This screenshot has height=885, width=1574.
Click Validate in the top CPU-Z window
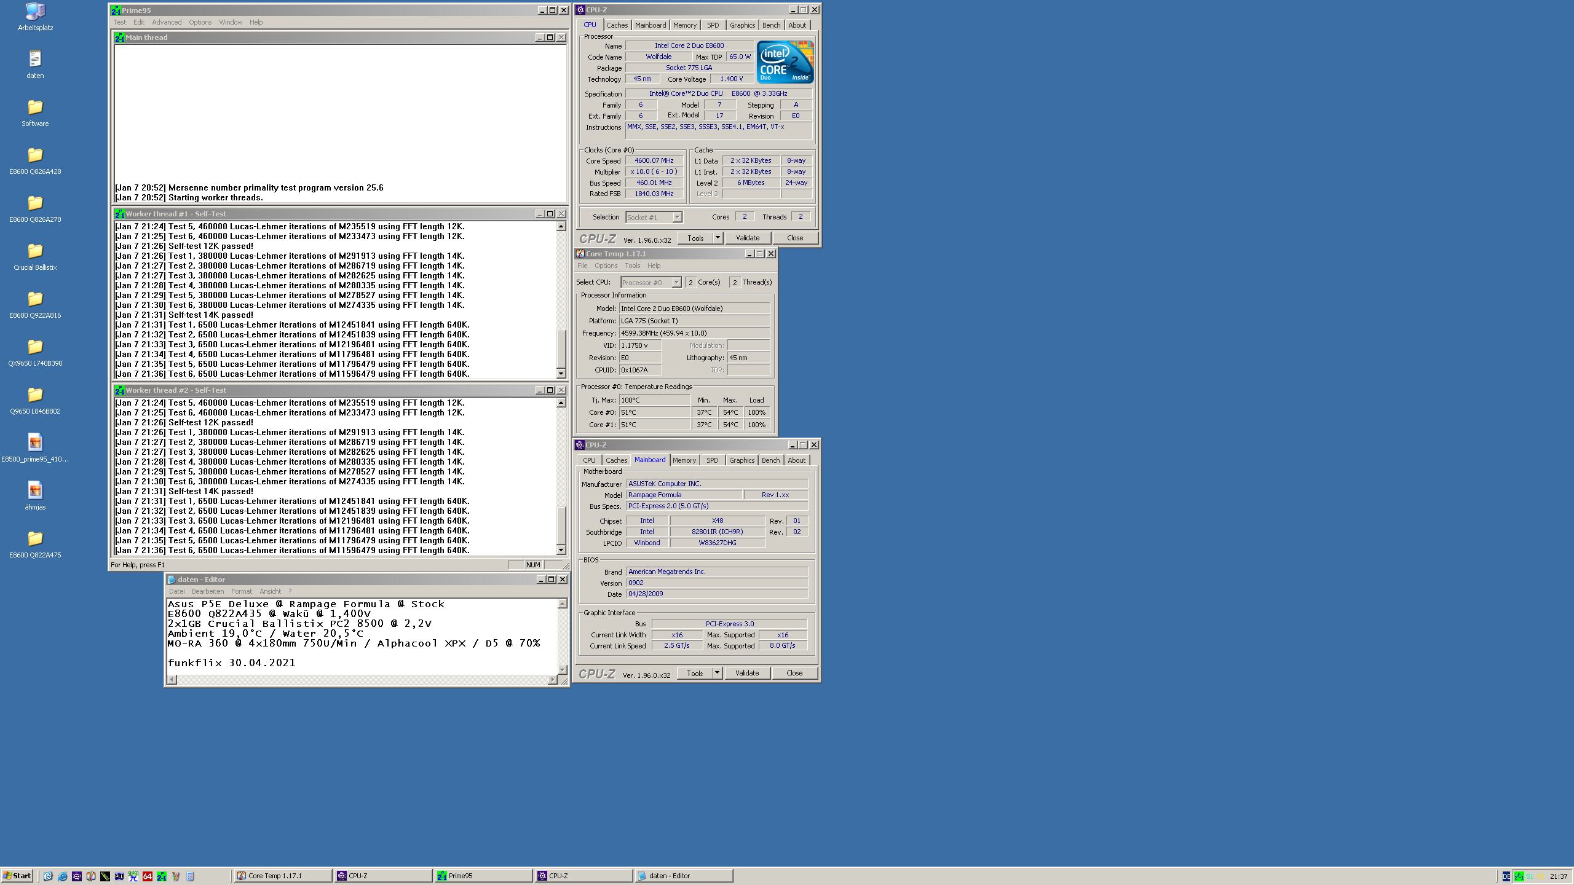coord(748,238)
